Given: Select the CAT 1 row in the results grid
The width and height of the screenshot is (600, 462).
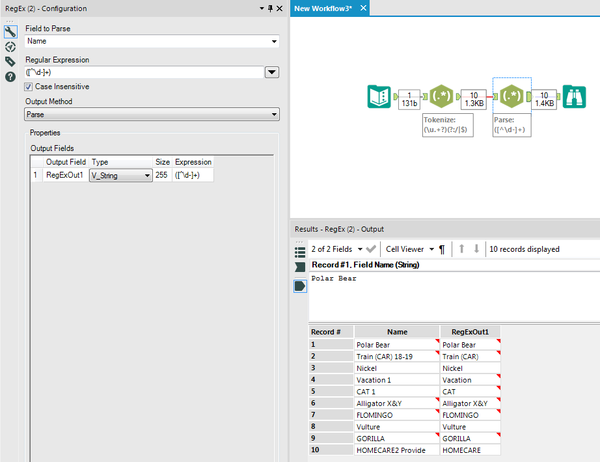Looking at the screenshot, I should tap(366, 391).
